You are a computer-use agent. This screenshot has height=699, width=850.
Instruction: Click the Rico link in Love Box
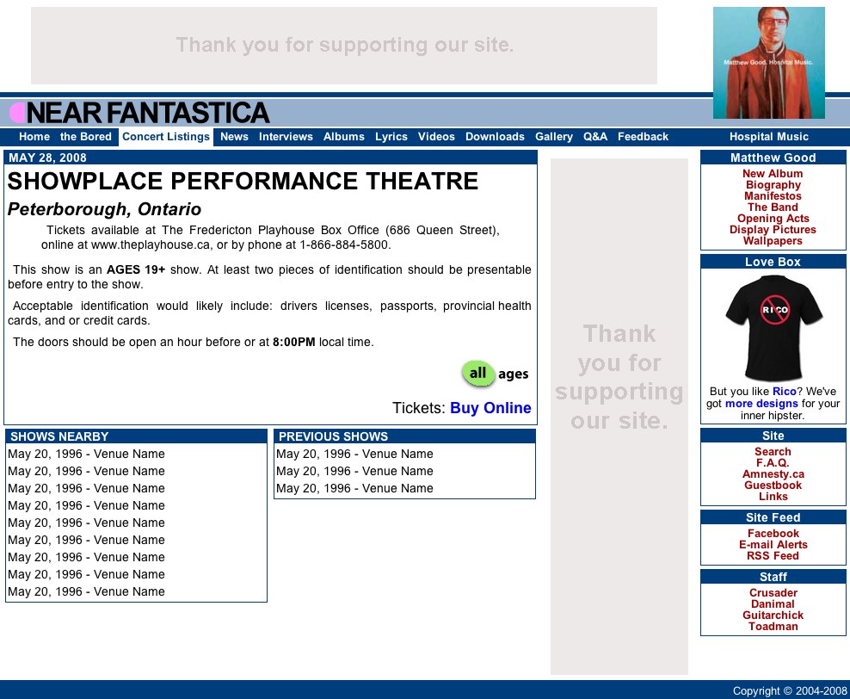pos(784,391)
